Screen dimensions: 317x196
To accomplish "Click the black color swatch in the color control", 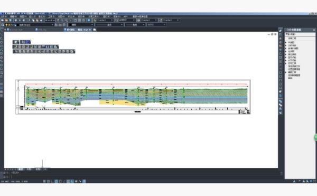I will pyautogui.click(x=70, y=25).
